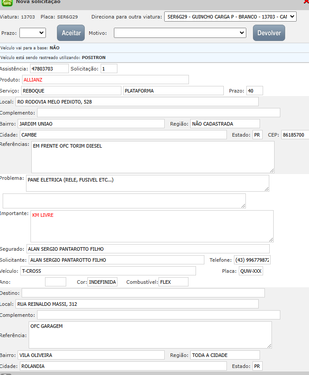Click the Bairro field VILA OLIVEIRA
Screen dimensions: 309x375
[x=91, y=355]
